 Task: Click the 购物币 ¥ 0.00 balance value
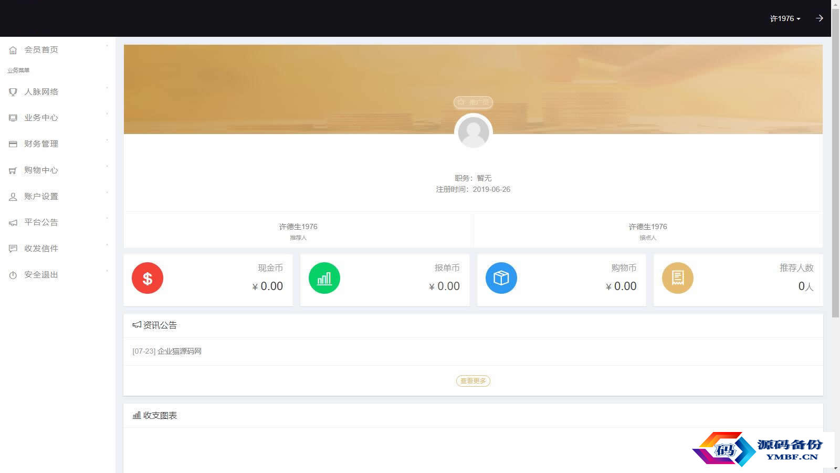(x=621, y=286)
